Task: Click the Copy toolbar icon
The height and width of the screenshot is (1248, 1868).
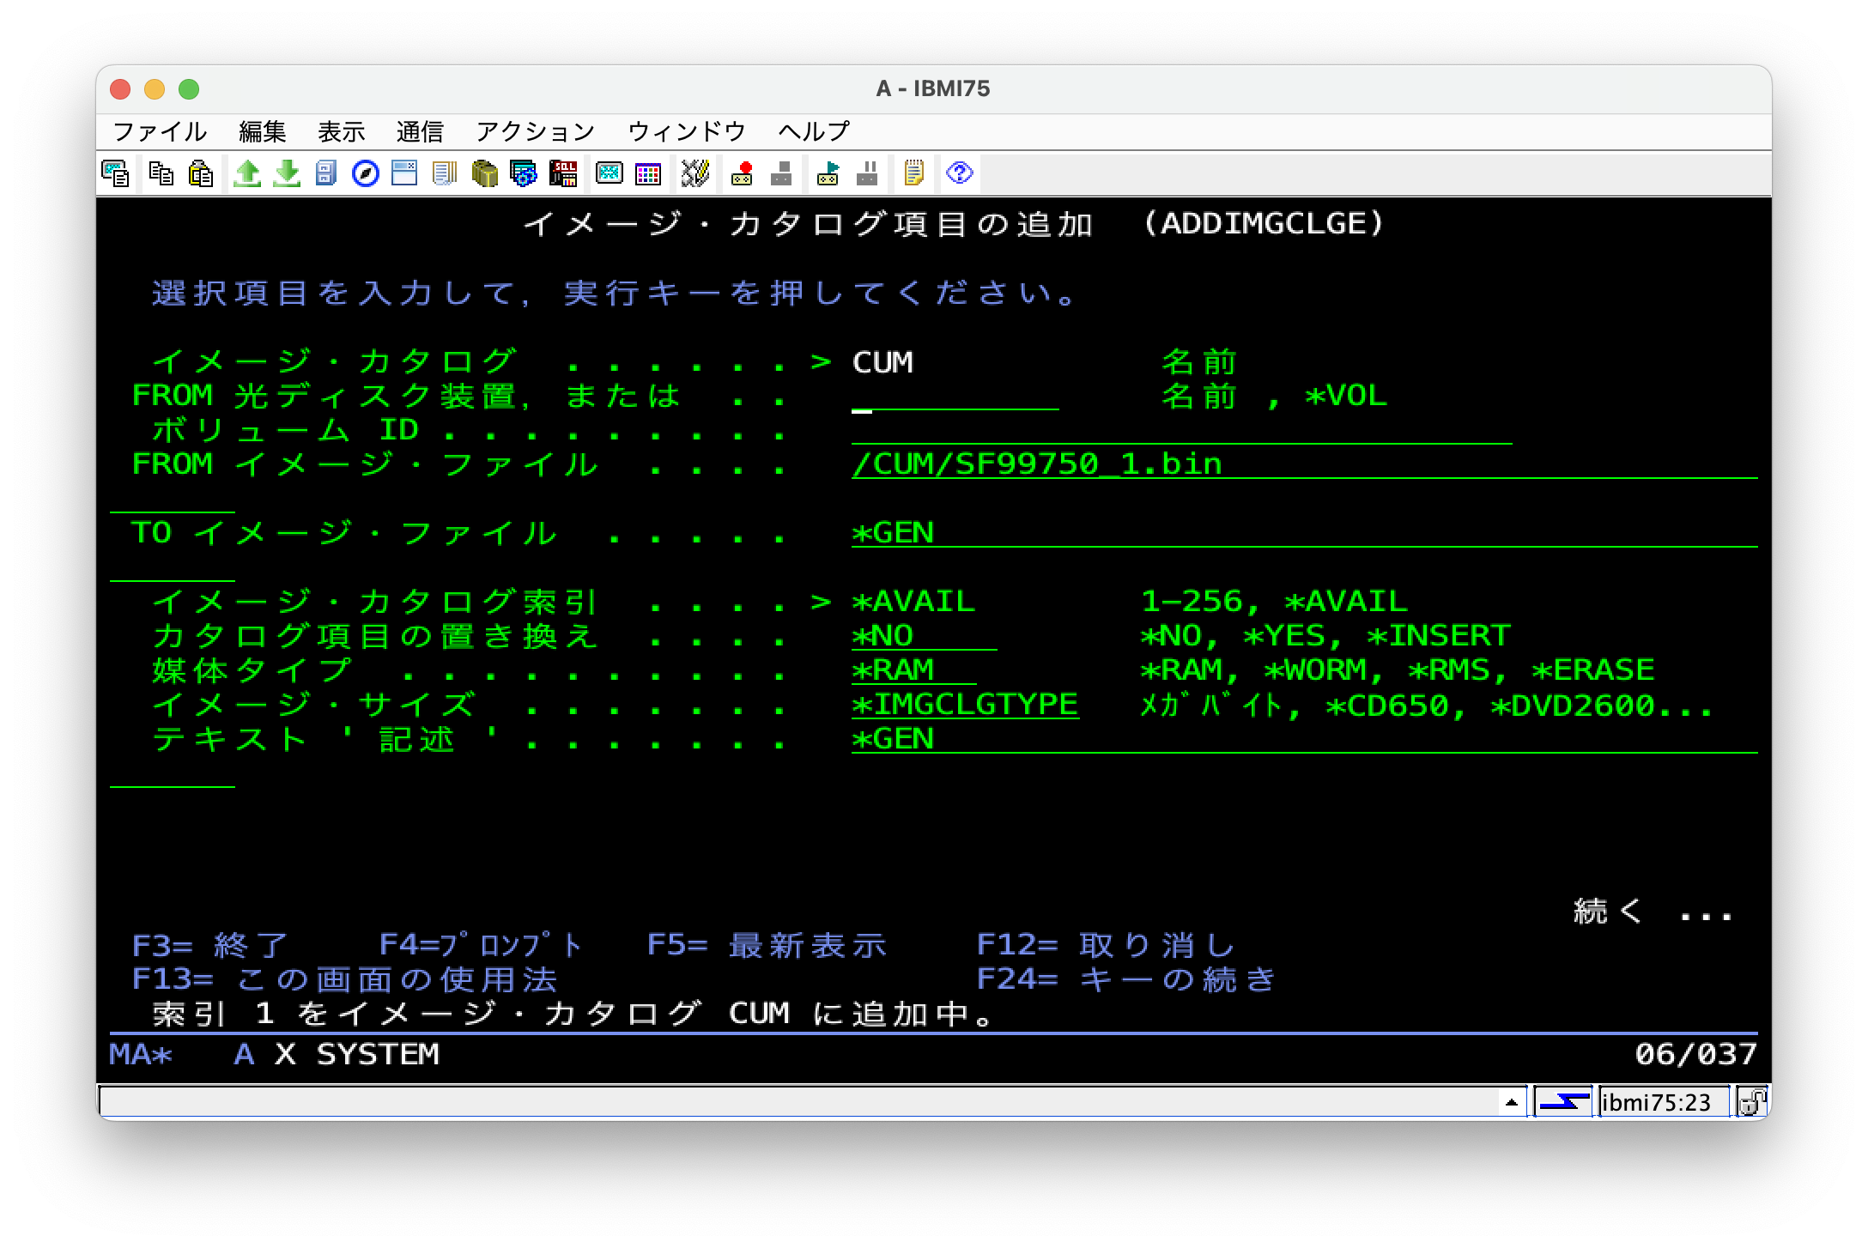Action: [161, 174]
